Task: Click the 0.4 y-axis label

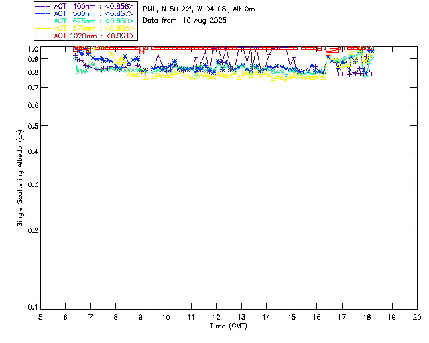Action: tap(33, 151)
